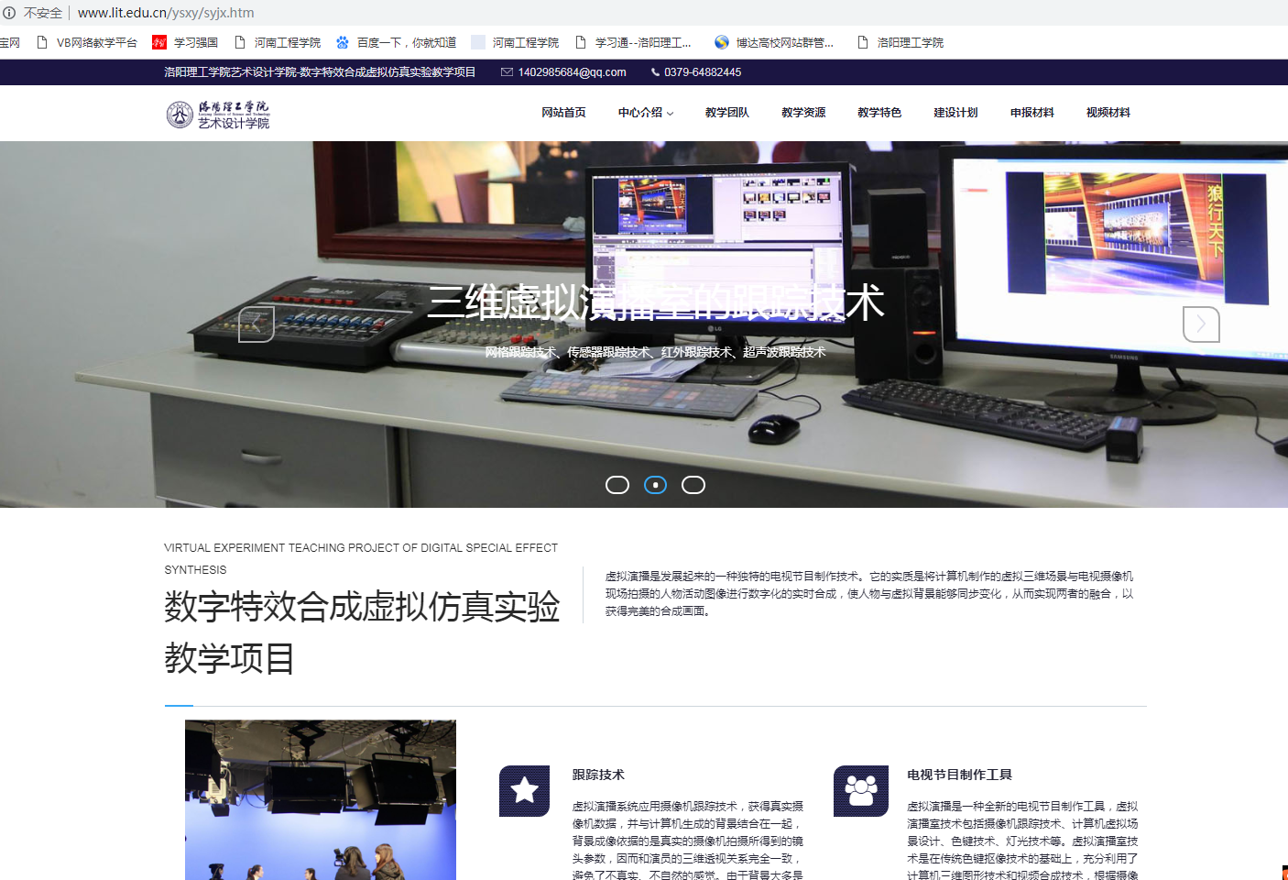Go to next banner slide arrow
This screenshot has width=1288, height=880.
[1201, 324]
